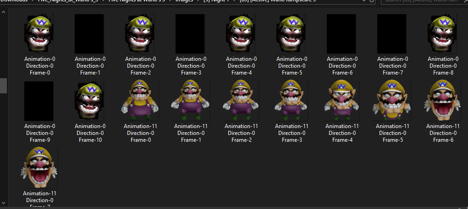Image resolution: width=468 pixels, height=209 pixels.
Task: Select the black Animation-0 Frame-1 thumbnail
Action: (89, 34)
